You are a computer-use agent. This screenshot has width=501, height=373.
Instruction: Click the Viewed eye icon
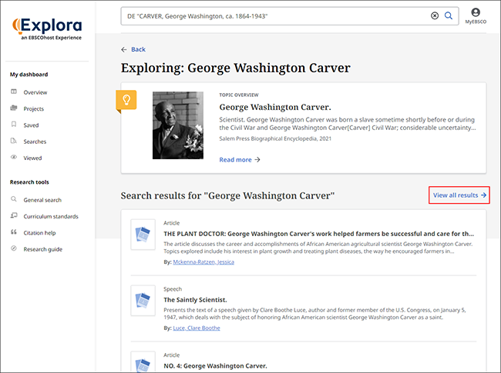pyautogui.click(x=14, y=157)
